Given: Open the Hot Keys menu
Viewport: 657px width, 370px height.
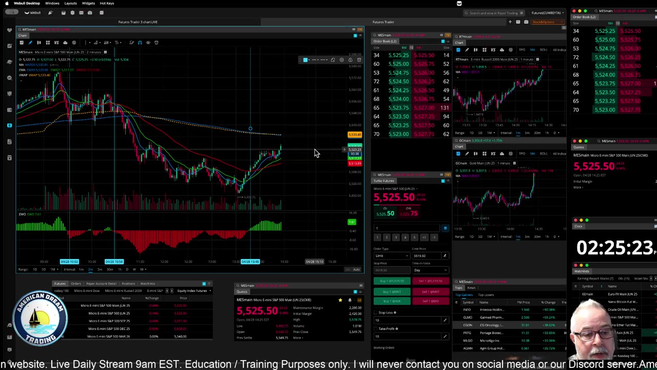Looking at the screenshot, I should point(107,3).
